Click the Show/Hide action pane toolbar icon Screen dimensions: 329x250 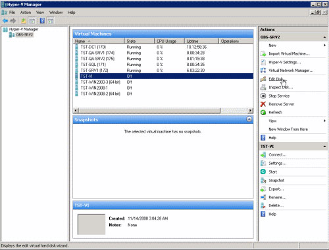point(51,21)
